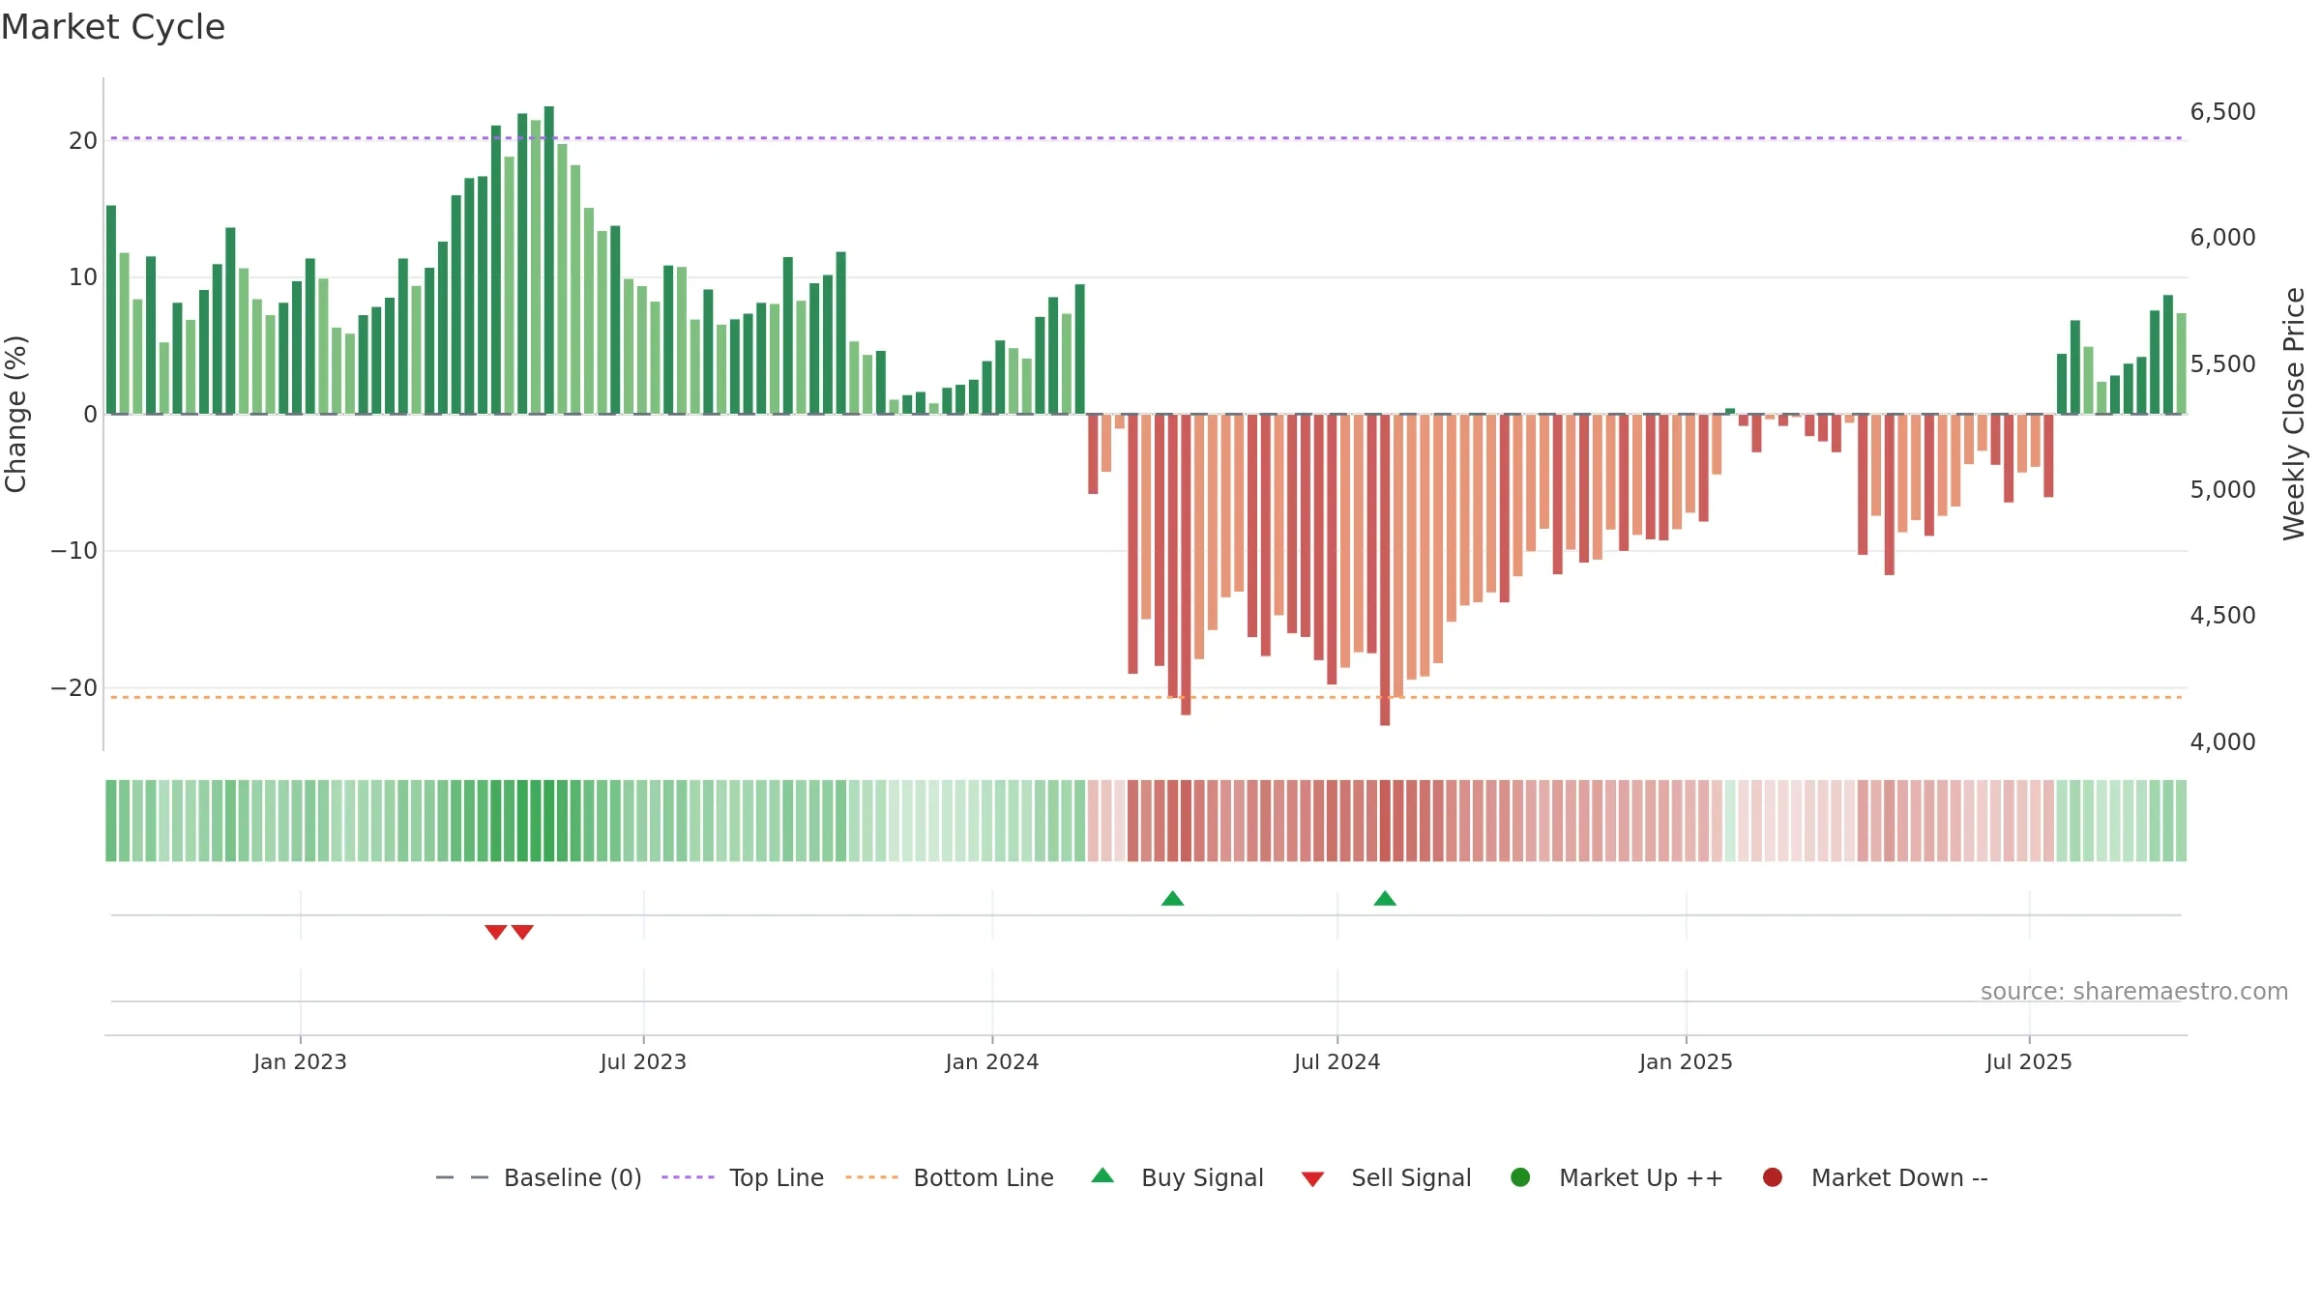Click the "4,500" price tick label
The height and width of the screenshot is (1305, 2321).
pos(2222,615)
